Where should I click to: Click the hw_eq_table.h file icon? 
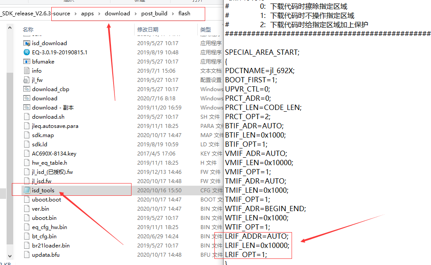pos(27,163)
